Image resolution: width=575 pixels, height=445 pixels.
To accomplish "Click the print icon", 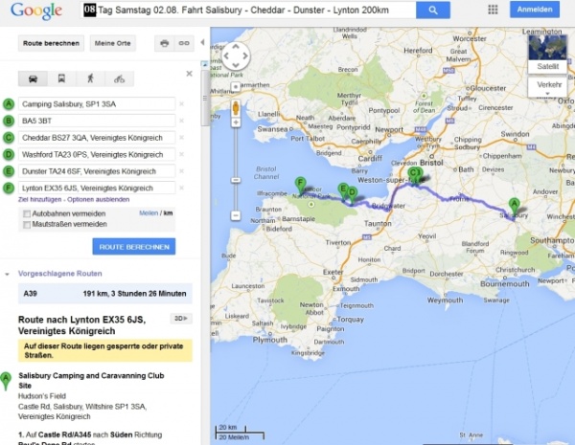I will (x=164, y=43).
